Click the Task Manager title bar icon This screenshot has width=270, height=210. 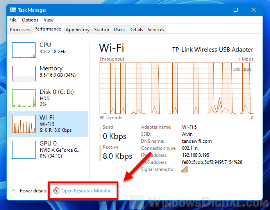point(13,10)
